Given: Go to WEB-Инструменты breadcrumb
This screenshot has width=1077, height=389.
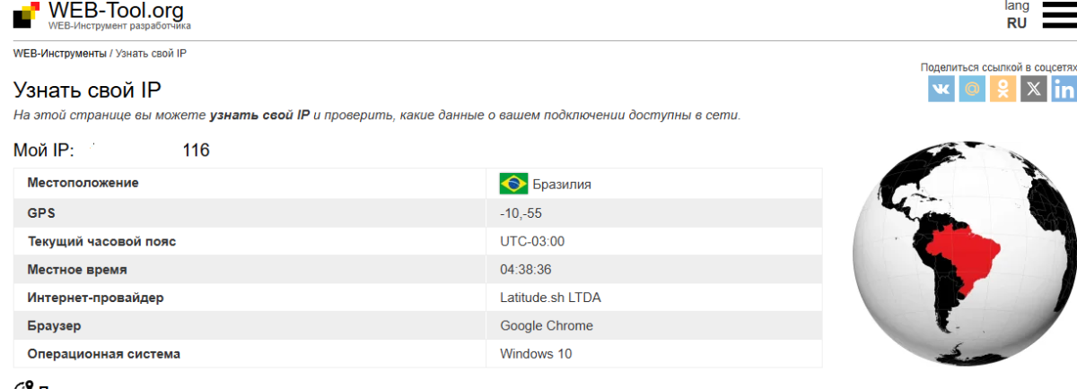Looking at the screenshot, I should [x=59, y=54].
